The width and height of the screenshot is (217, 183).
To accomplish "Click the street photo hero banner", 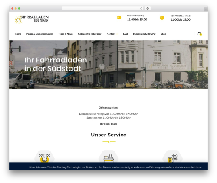I will [108, 64].
